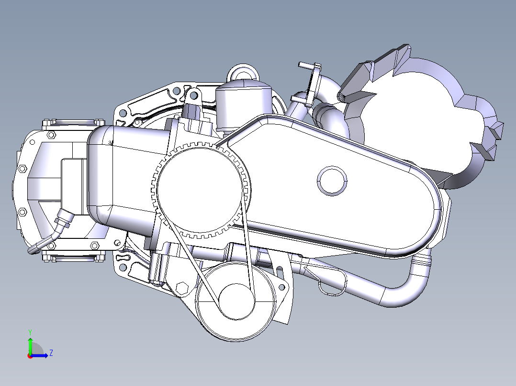
Task: Click the red origin point of the triad
Action: coord(30,356)
